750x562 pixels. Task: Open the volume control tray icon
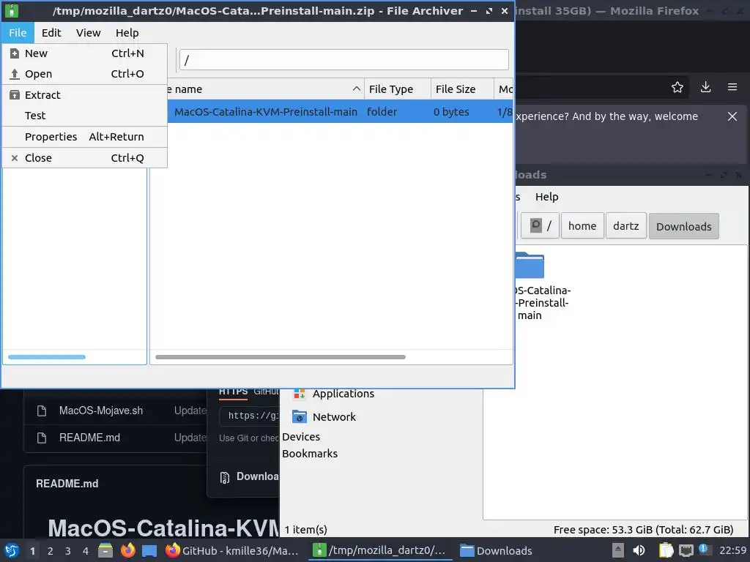click(x=639, y=550)
